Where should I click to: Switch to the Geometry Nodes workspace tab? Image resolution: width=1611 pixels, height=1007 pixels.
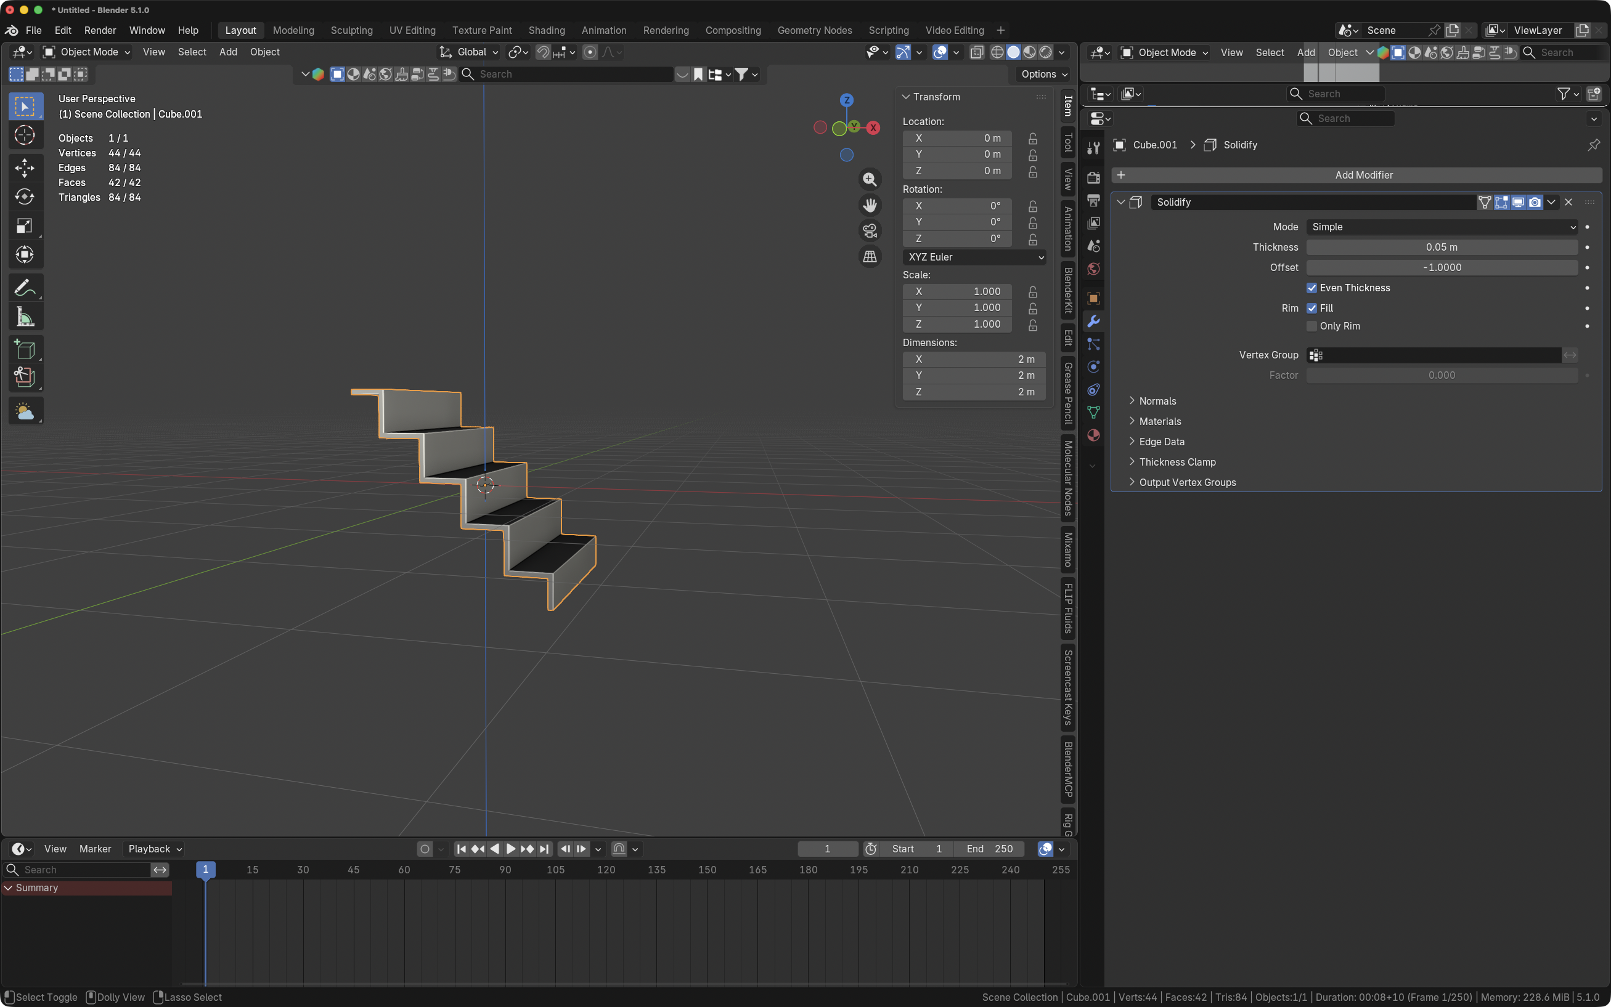click(814, 30)
